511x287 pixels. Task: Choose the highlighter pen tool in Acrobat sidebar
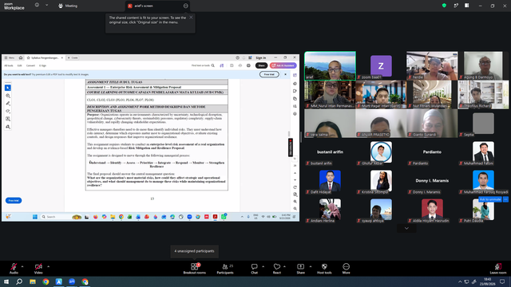click(8, 104)
